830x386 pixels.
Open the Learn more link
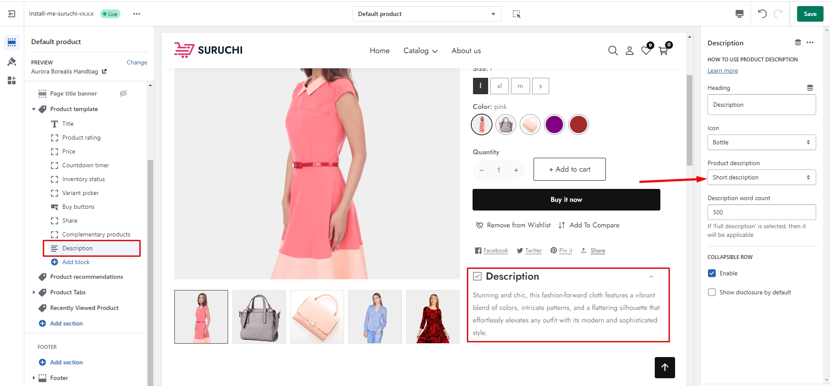click(722, 71)
